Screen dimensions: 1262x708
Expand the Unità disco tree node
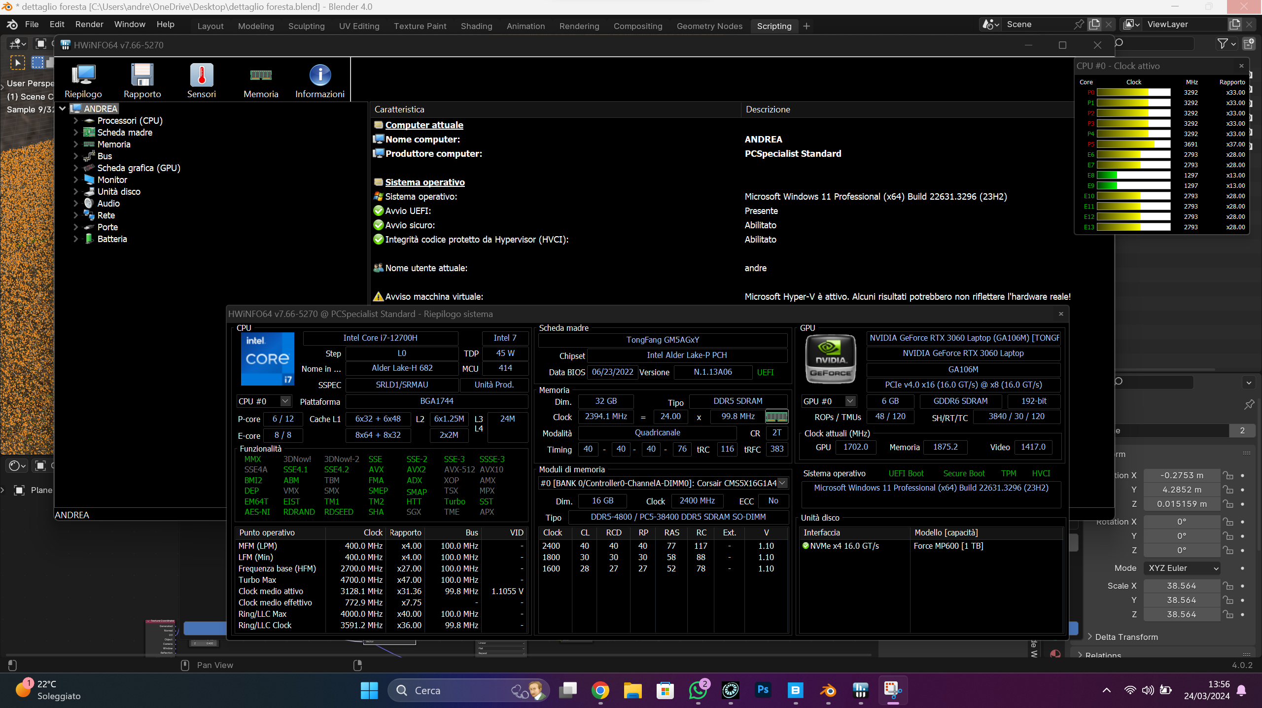coord(75,192)
